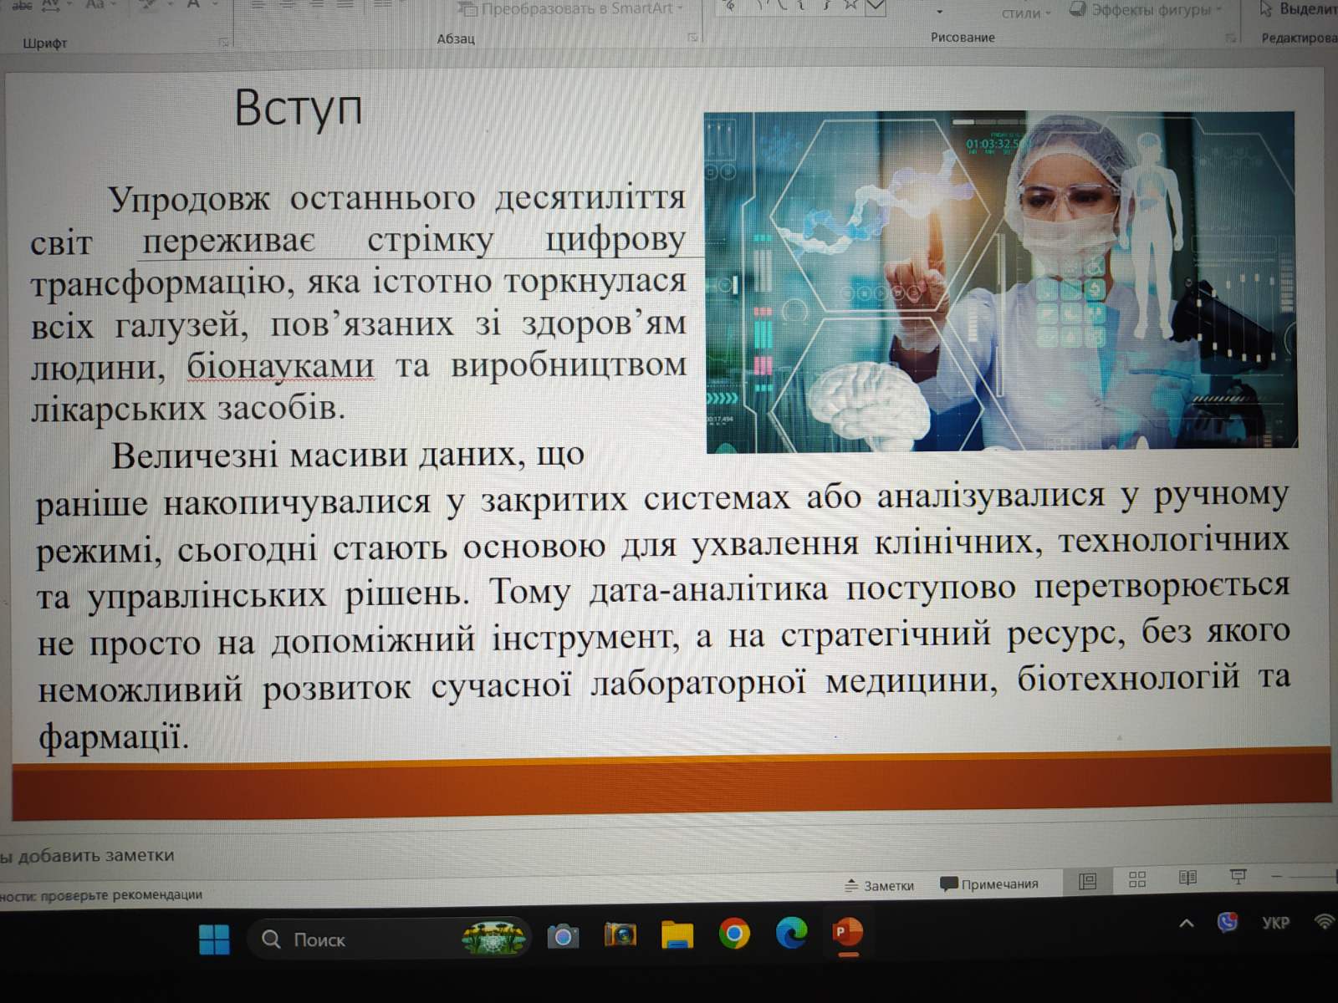The image size is (1338, 1003).
Task: Open File Explorer from taskbar
Action: pyautogui.click(x=677, y=935)
